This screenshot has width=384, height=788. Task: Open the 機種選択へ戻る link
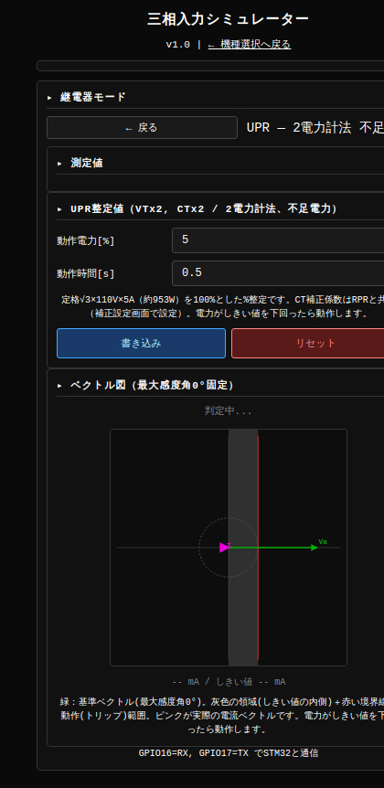250,45
